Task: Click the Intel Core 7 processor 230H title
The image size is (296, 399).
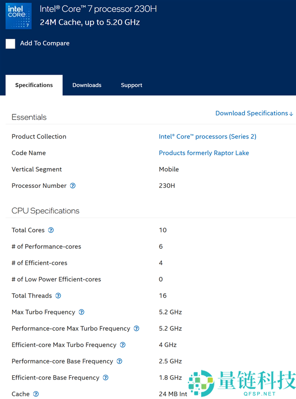Action: point(98,9)
